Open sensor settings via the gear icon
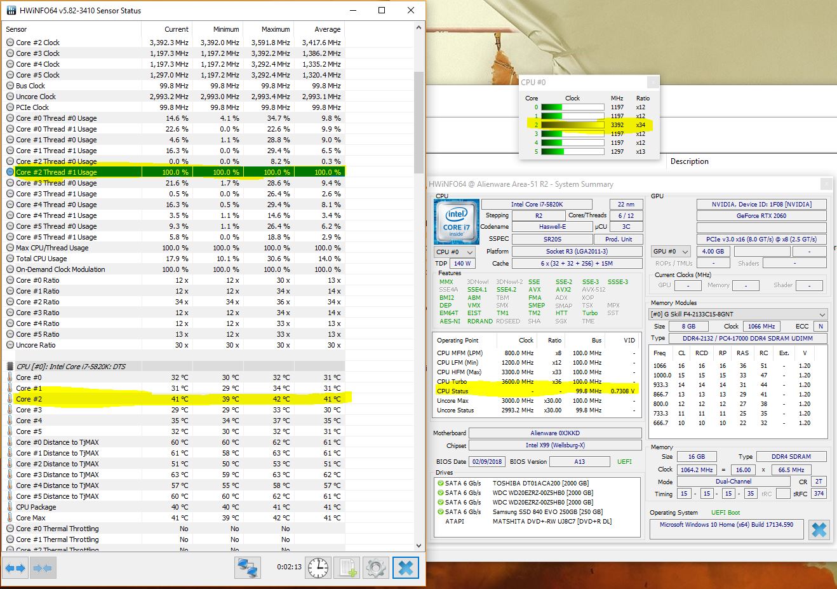Image resolution: width=837 pixels, height=589 pixels. [375, 567]
